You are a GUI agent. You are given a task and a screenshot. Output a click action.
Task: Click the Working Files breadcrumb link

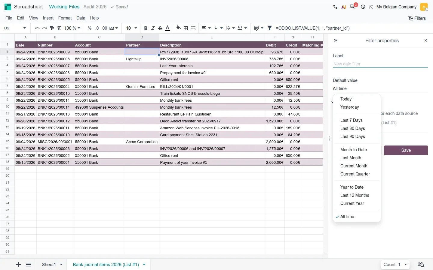coord(64,7)
